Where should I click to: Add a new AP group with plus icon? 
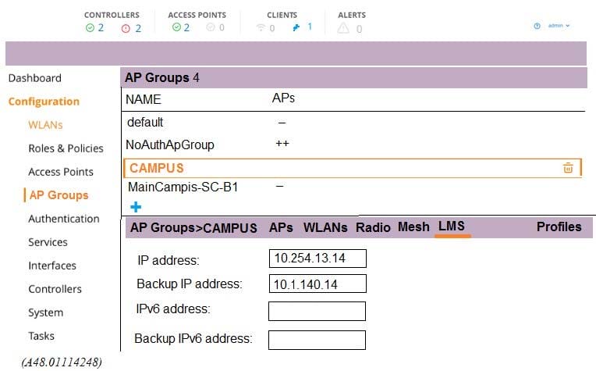pyautogui.click(x=136, y=206)
